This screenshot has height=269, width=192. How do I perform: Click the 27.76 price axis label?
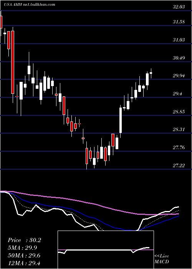(x=179, y=148)
